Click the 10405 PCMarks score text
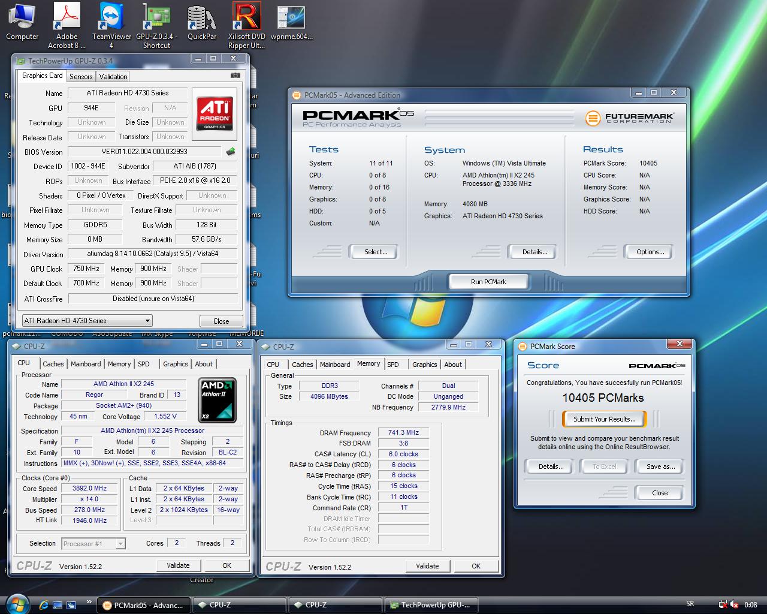Viewport: 767px width, 614px height. (603, 398)
